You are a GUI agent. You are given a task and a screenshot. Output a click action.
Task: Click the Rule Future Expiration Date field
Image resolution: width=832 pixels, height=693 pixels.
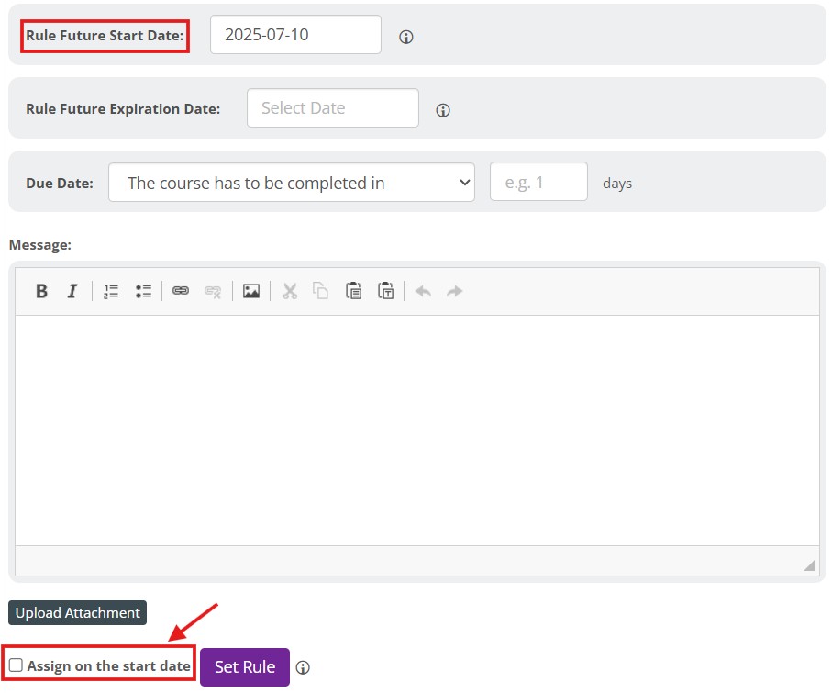click(x=333, y=107)
